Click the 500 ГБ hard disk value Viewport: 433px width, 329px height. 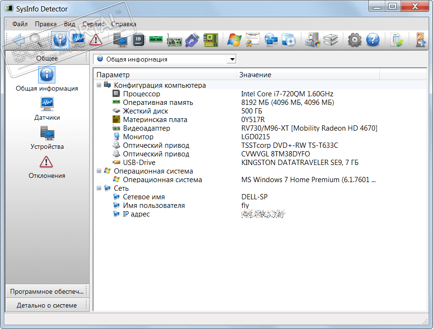pyautogui.click(x=252, y=111)
